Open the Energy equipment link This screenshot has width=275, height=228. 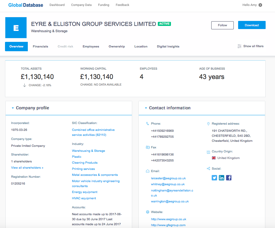pos(85,192)
